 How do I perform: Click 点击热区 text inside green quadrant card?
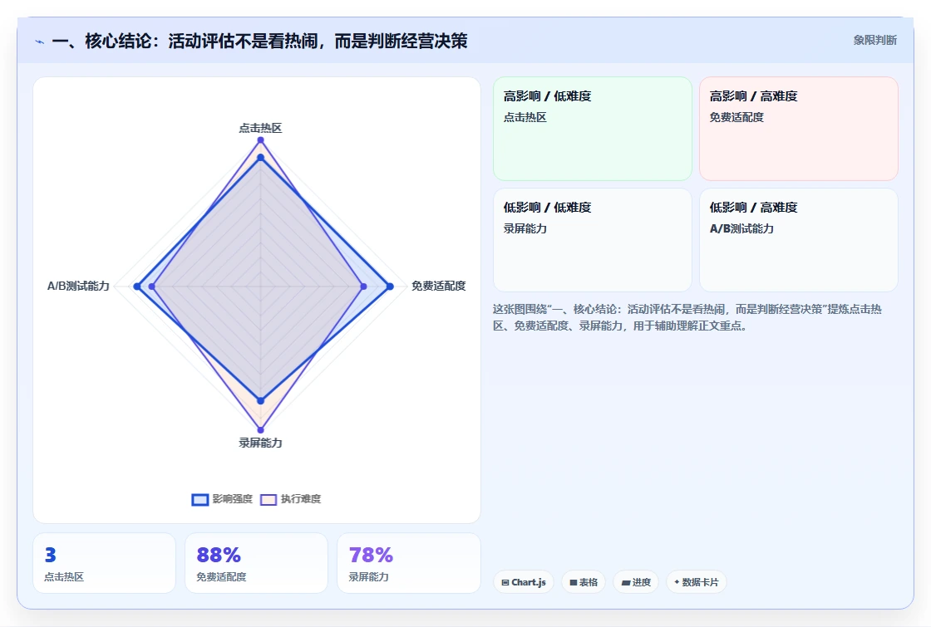(x=525, y=117)
